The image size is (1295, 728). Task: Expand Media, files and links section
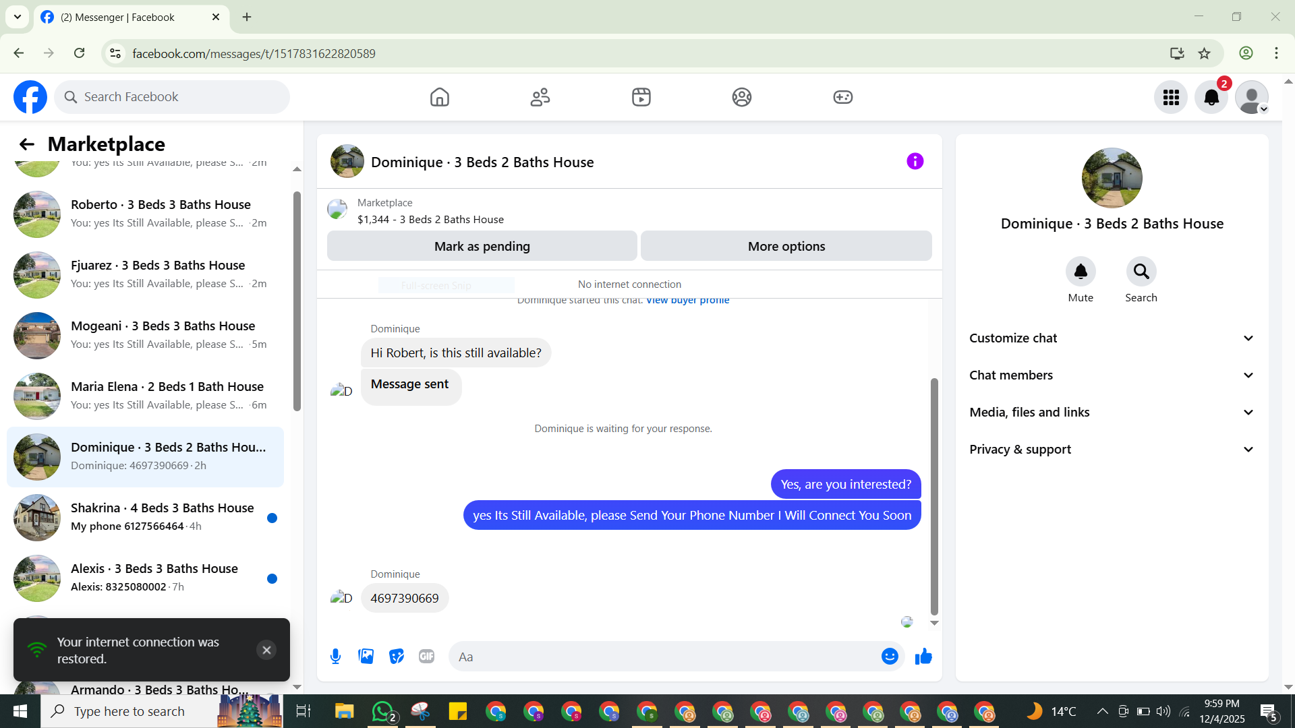coord(1112,413)
